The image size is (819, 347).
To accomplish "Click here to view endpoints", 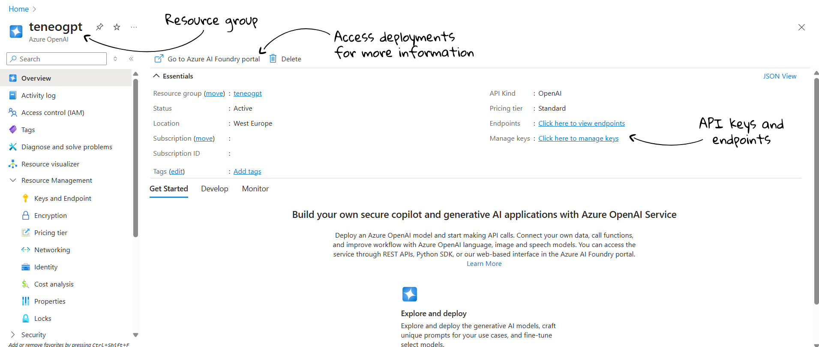I will (x=582, y=124).
